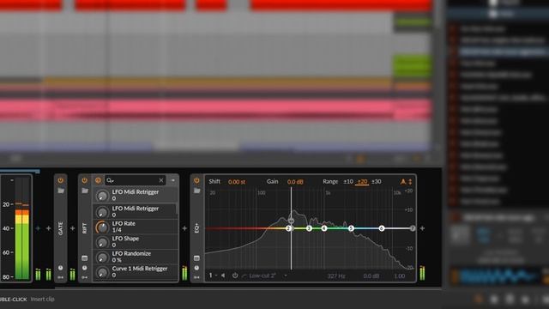
Task: Open the band number 1 selector
Action: pyautogui.click(x=213, y=276)
